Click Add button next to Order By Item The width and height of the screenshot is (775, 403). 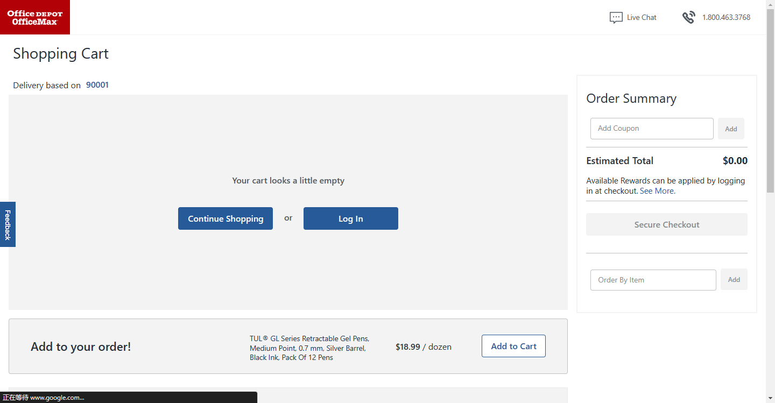pyautogui.click(x=734, y=280)
